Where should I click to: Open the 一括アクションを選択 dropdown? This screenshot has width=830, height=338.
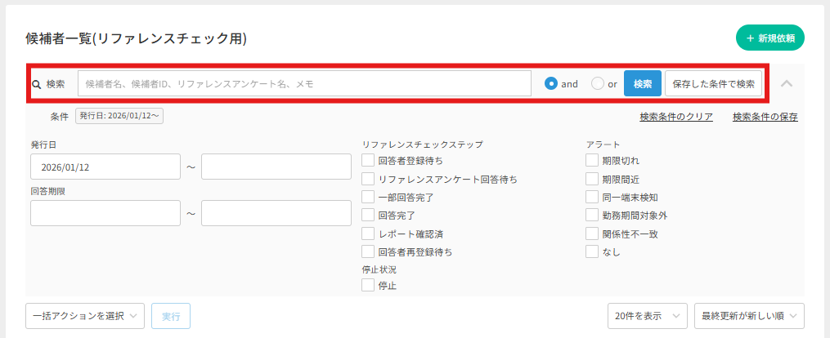pos(86,316)
